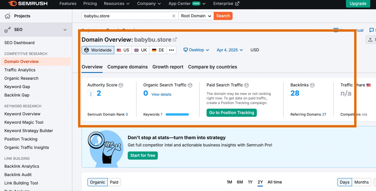The height and width of the screenshot is (191, 376).
Task: Set chart granularity to Months
Action: (x=361, y=182)
